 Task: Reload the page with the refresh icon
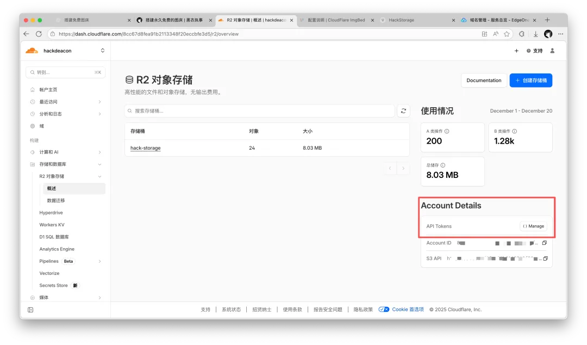pyautogui.click(x=39, y=34)
